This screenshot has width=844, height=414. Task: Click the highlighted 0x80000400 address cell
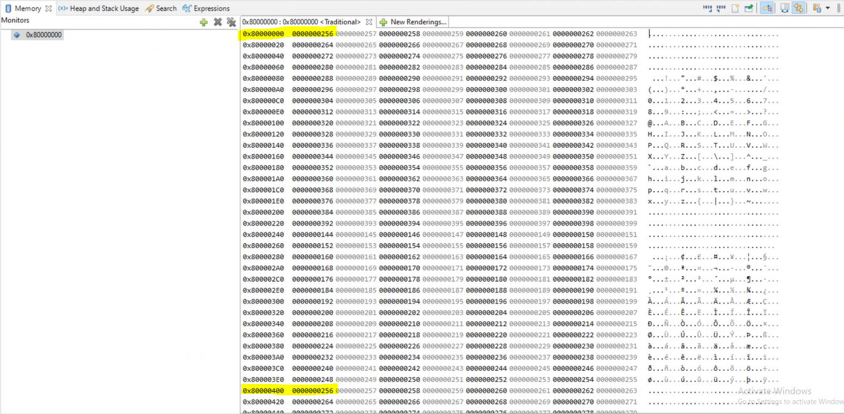coord(262,390)
